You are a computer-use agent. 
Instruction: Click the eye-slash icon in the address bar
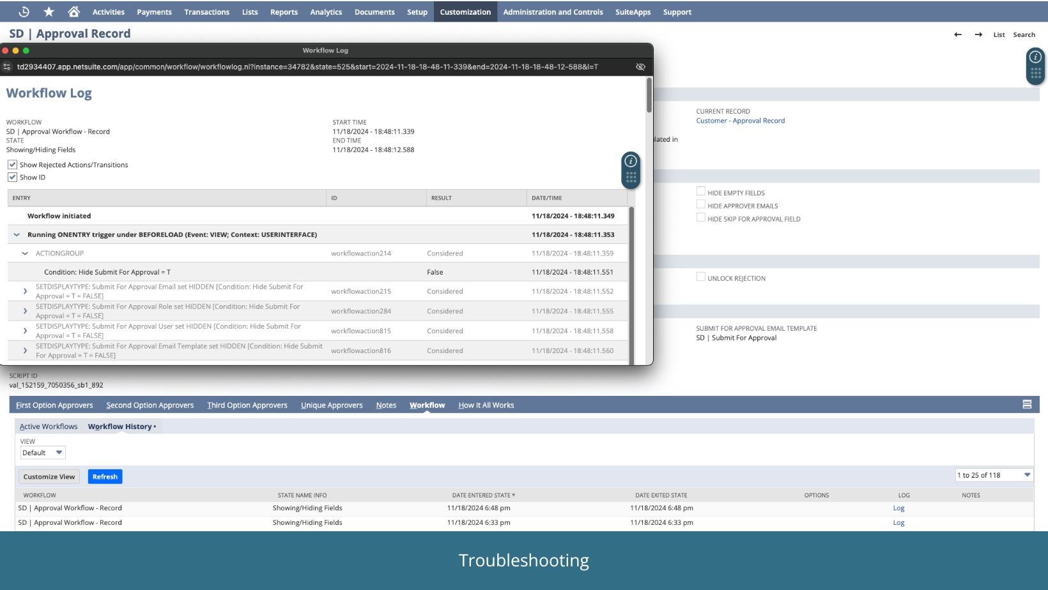coord(640,66)
